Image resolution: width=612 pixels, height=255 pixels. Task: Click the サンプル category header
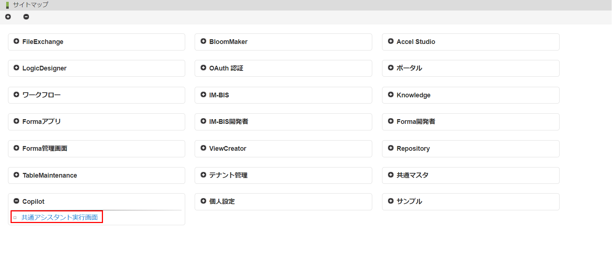409,201
